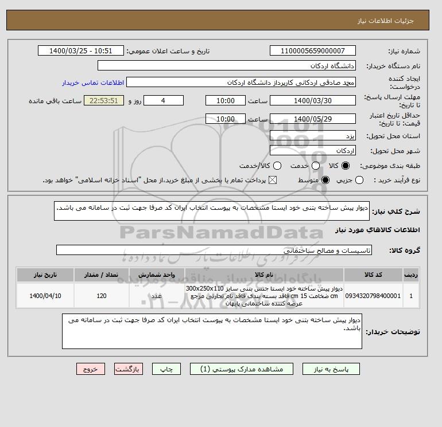The height and width of the screenshot is (427, 442).
Task: Click the buyer name field دانشگاه اردکان
Action: [x=227, y=65]
